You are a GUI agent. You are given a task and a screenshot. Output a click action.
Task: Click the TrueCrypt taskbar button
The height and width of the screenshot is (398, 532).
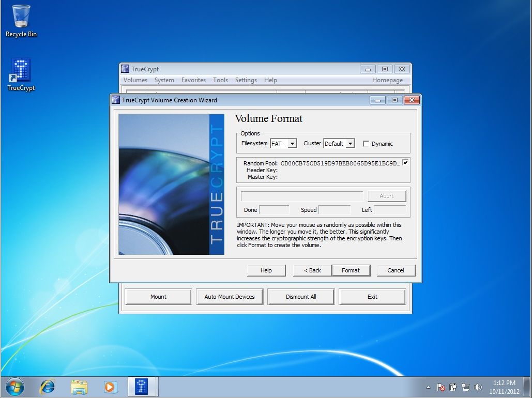[142, 387]
